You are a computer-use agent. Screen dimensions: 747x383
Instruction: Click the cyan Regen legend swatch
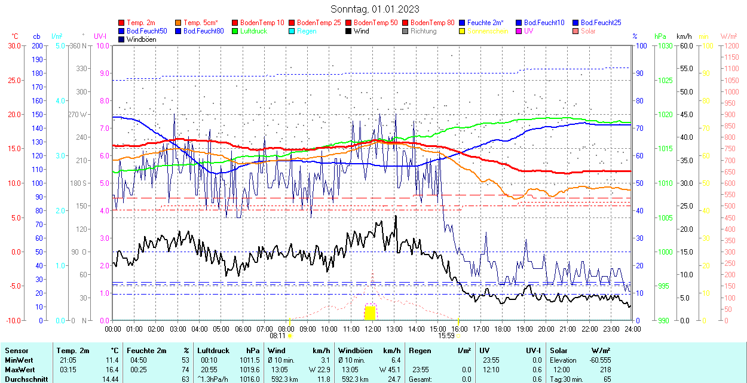click(292, 31)
